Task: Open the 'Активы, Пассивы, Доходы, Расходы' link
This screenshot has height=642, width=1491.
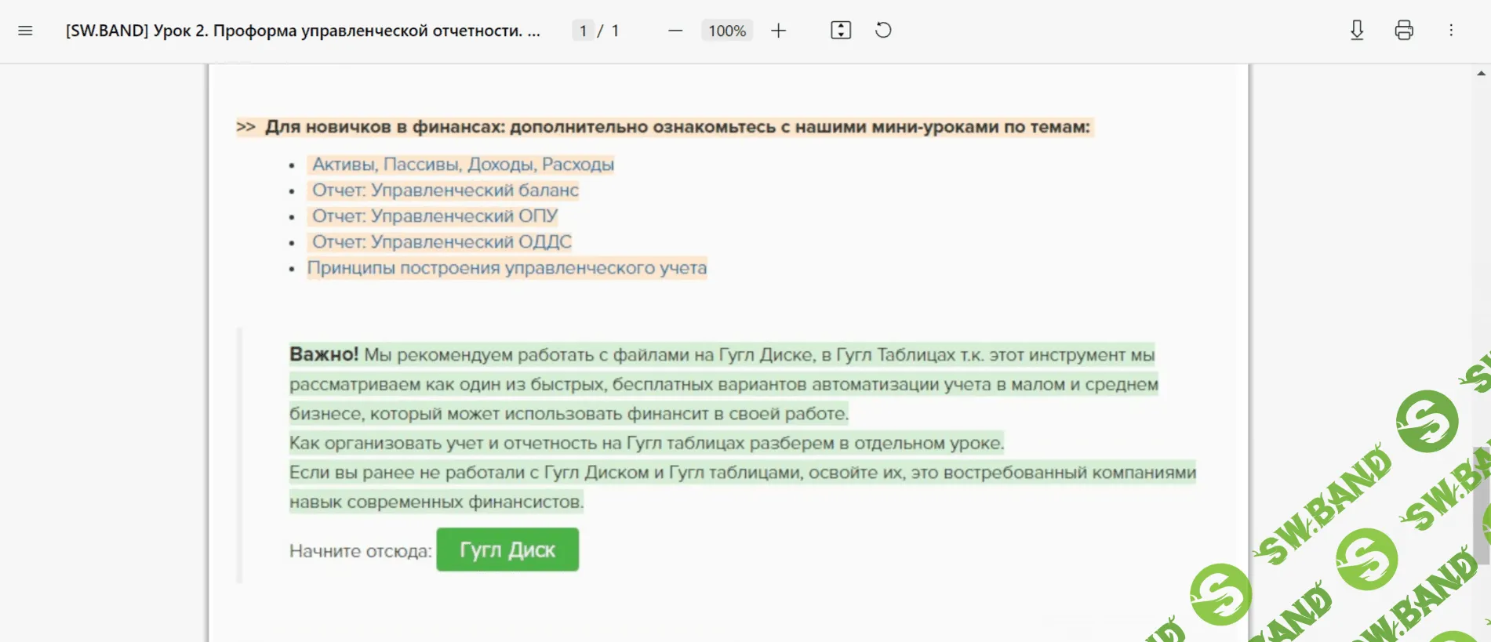Action: (x=463, y=165)
